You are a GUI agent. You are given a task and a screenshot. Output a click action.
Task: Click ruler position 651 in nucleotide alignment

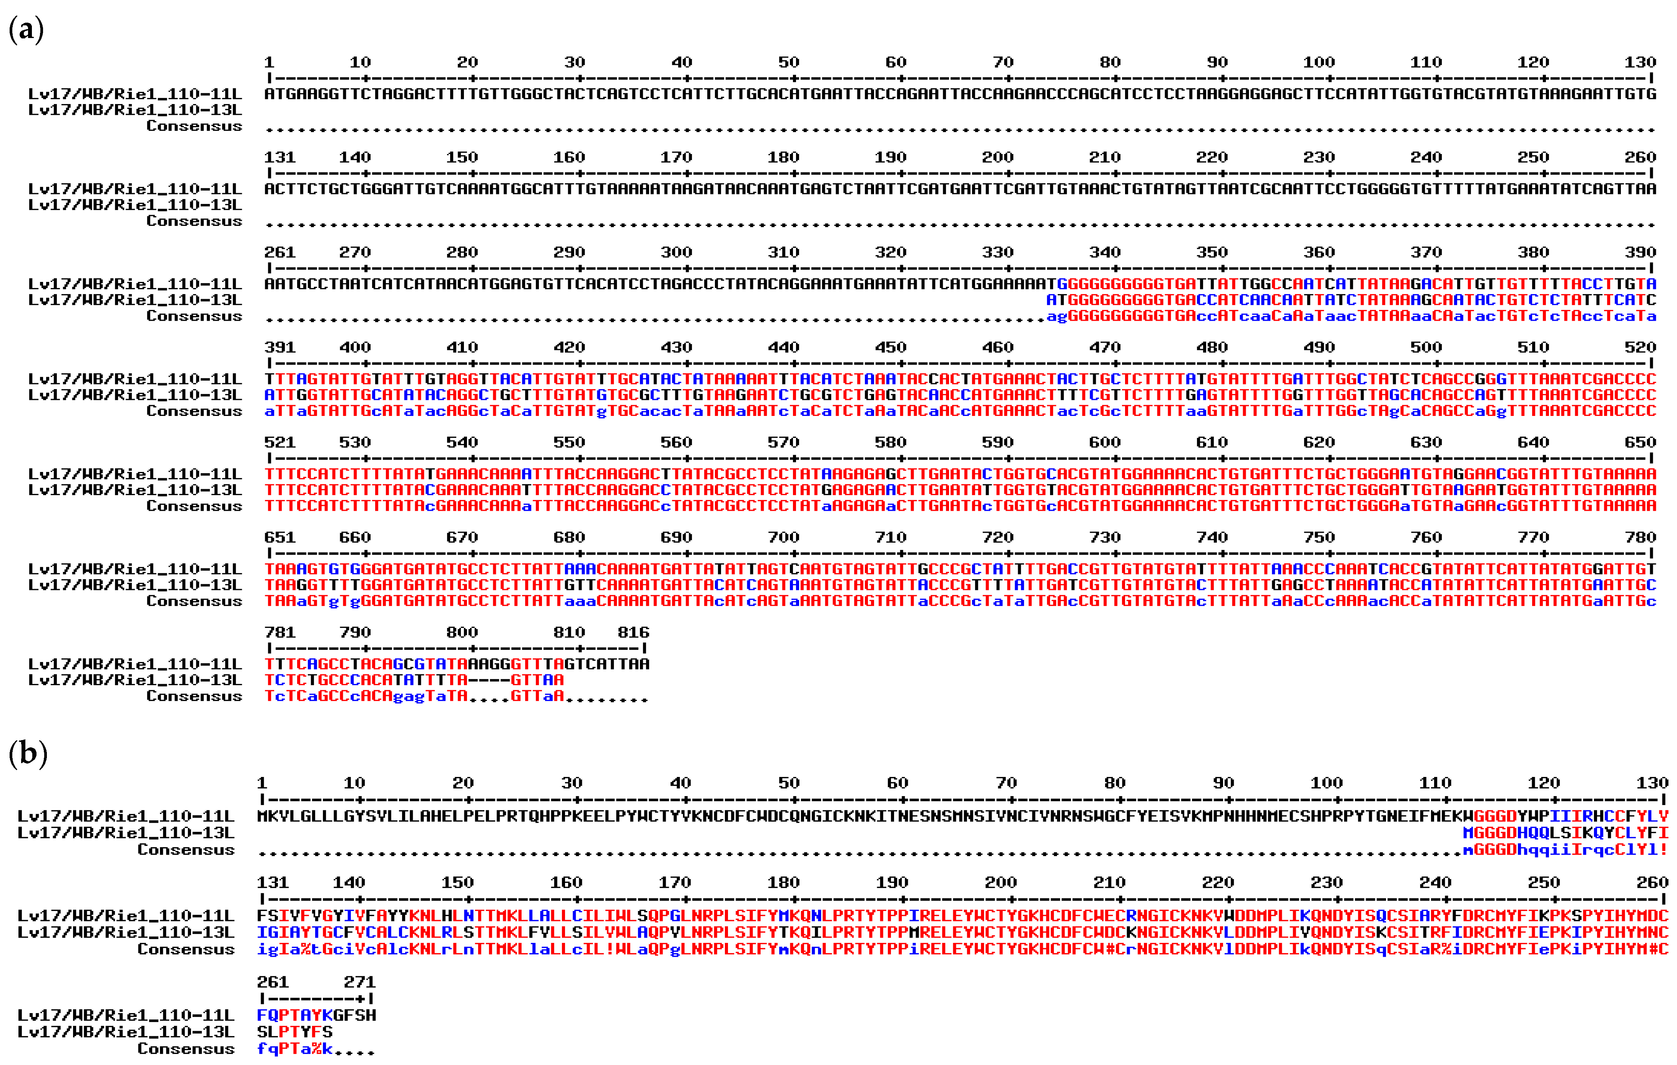pos(279,537)
